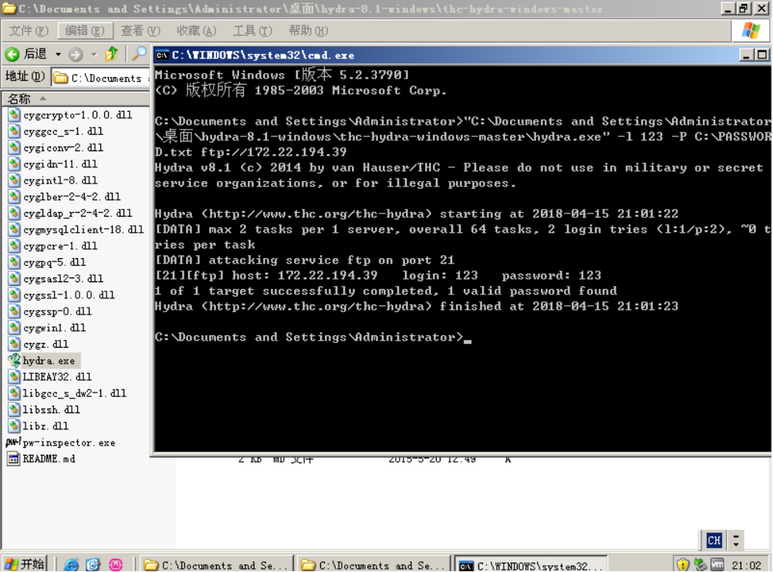Open the 文件(F) menu in Explorer

point(29,31)
